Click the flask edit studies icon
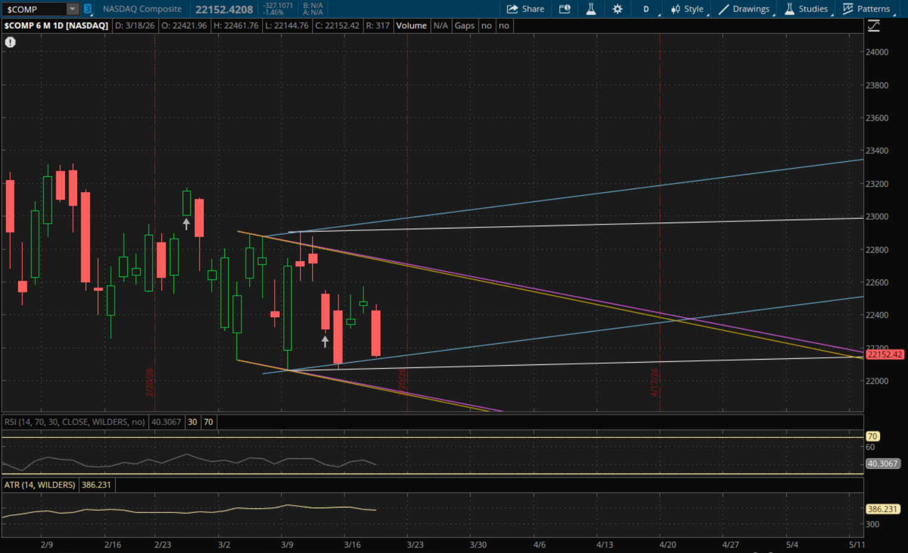This screenshot has height=553, width=908. 590,9
